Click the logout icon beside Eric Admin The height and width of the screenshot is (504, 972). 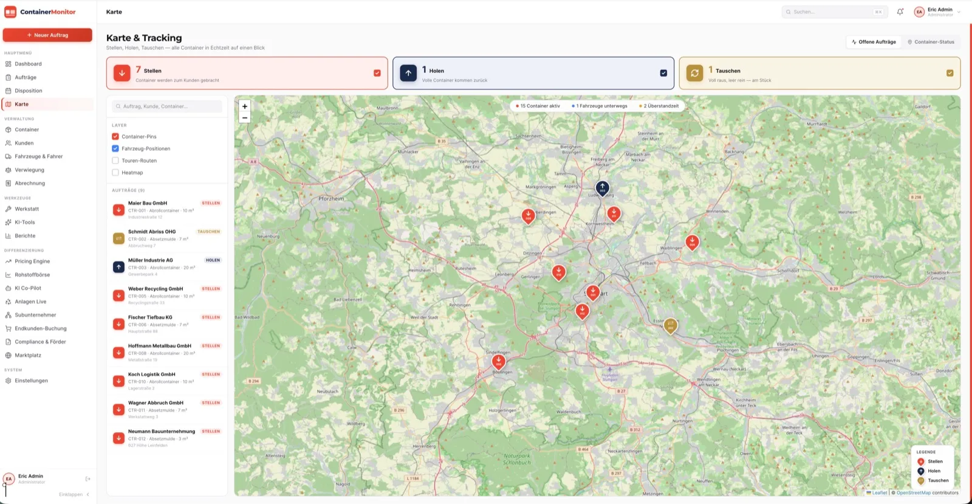point(87,479)
